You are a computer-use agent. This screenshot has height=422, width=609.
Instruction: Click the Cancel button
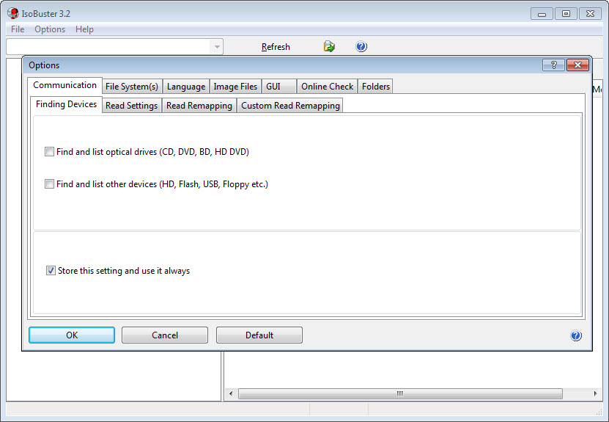(165, 335)
